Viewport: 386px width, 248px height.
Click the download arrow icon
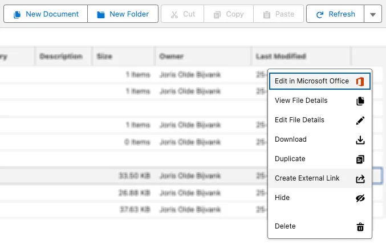(x=360, y=140)
